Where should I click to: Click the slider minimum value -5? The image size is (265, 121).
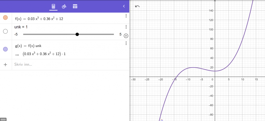16,34
